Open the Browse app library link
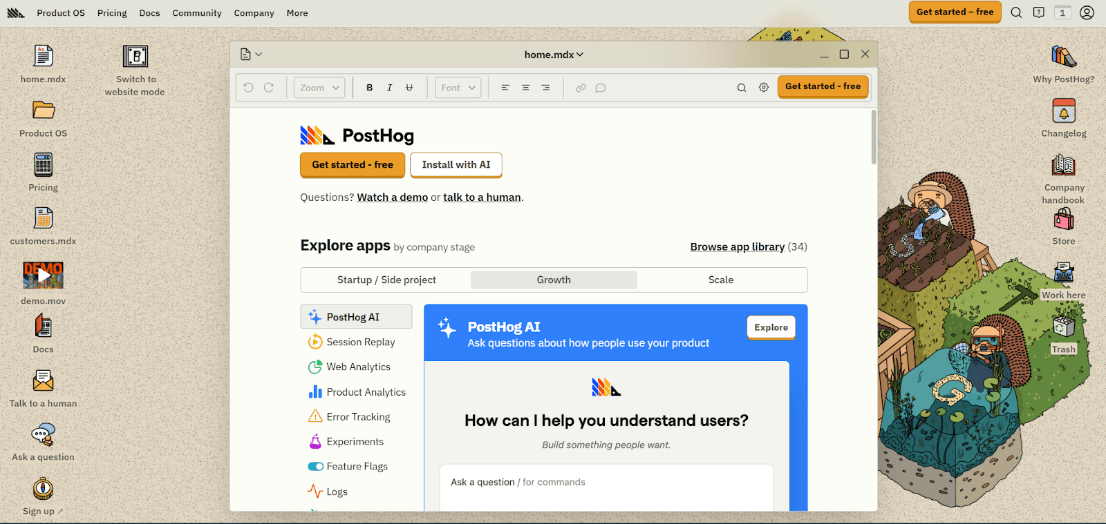Viewport: 1106px width, 524px height. point(738,246)
